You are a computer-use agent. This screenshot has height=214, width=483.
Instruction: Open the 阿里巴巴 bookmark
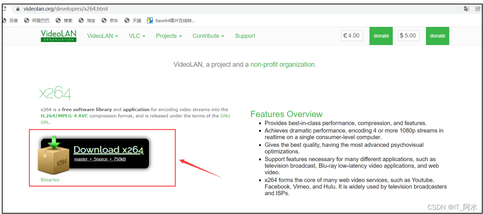(37, 20)
